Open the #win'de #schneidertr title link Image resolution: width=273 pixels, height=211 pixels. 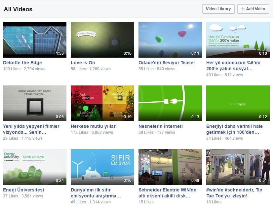coord(234,193)
